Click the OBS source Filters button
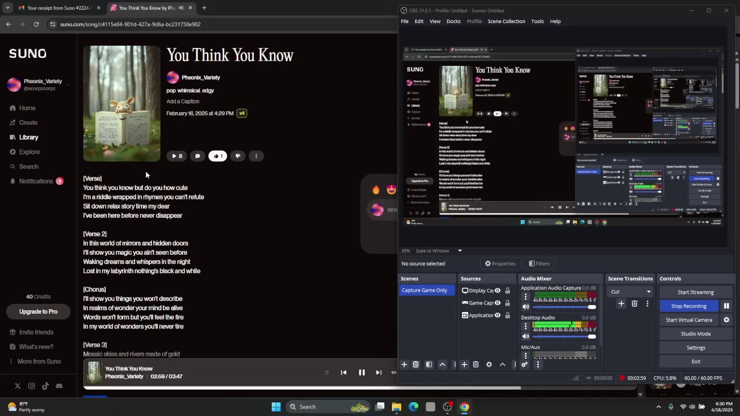 point(539,263)
